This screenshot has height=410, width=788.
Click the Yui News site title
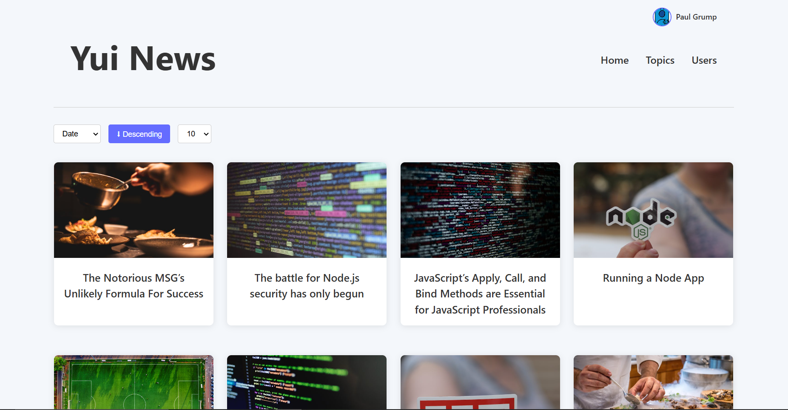(x=143, y=59)
